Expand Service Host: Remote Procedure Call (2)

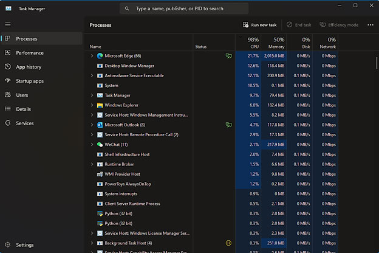click(92, 135)
